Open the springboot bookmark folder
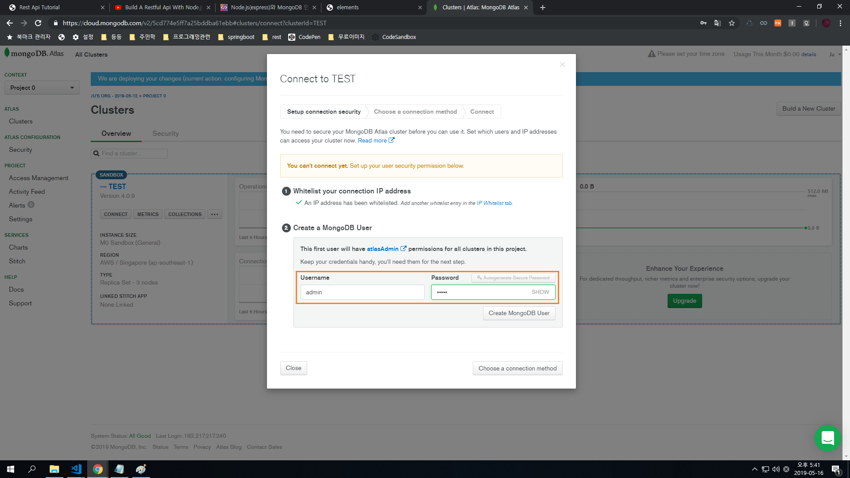The height and width of the screenshot is (478, 850). tap(236, 37)
